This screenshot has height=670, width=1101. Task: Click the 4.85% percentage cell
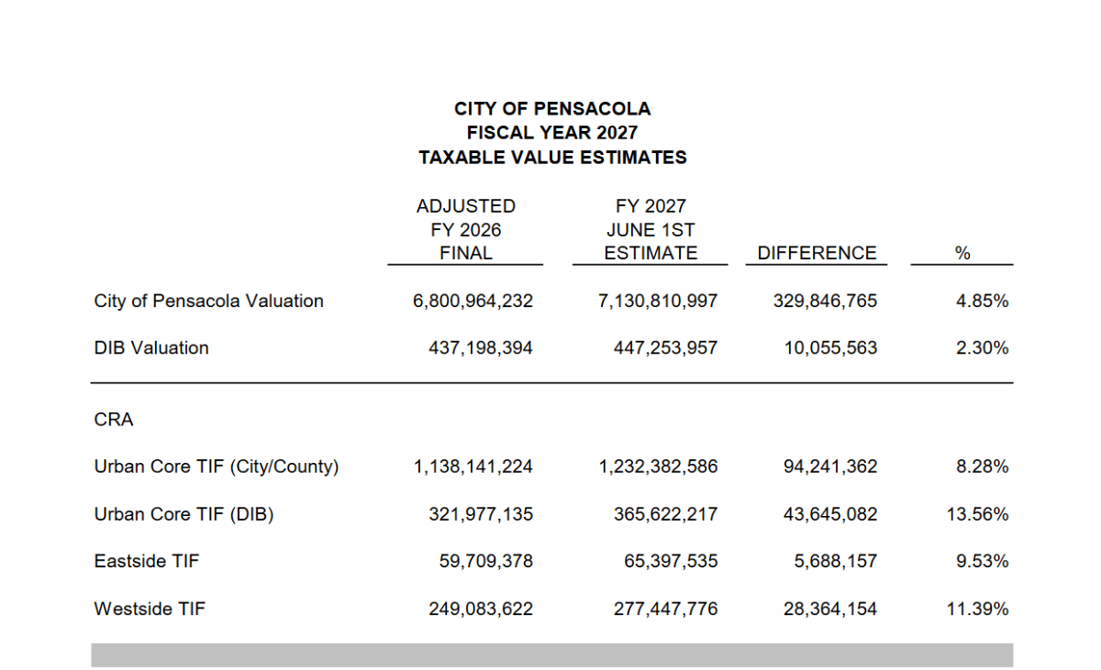click(x=982, y=301)
